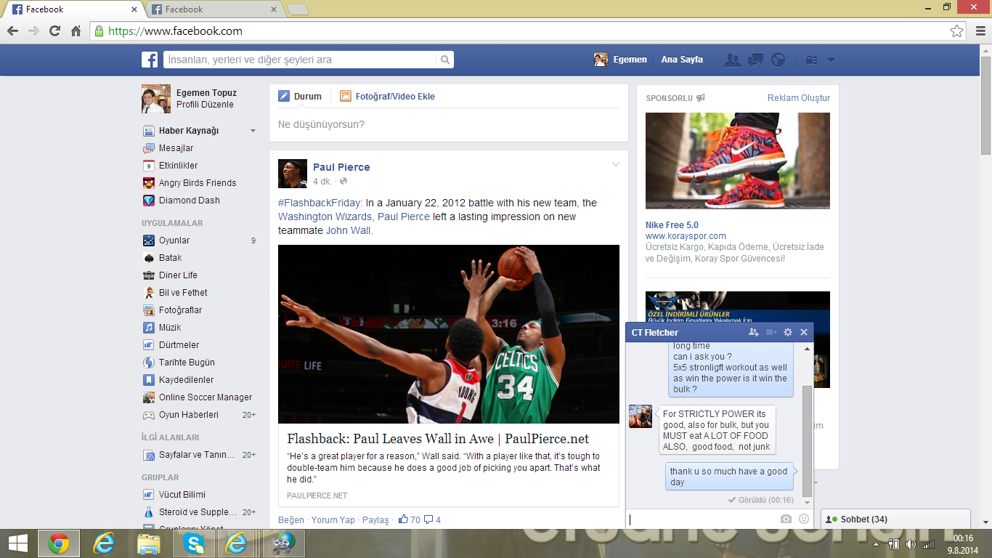The image size is (992, 558).
Task: Open Dürtmeler in sidebar
Action: (x=179, y=345)
